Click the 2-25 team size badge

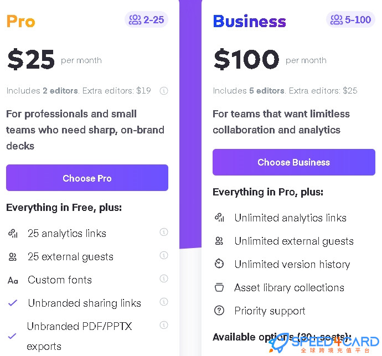[x=146, y=19]
